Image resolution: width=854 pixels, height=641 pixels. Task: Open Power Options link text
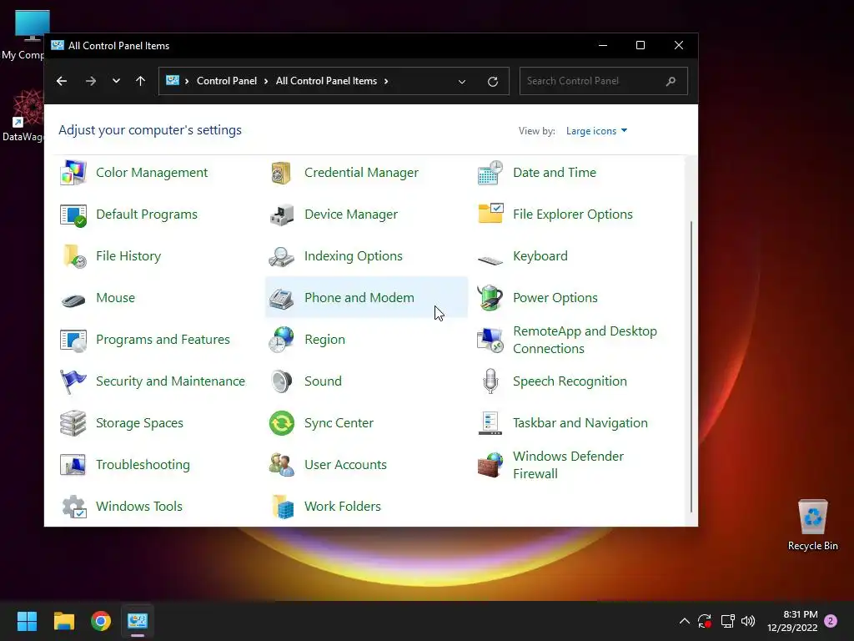coord(555,298)
